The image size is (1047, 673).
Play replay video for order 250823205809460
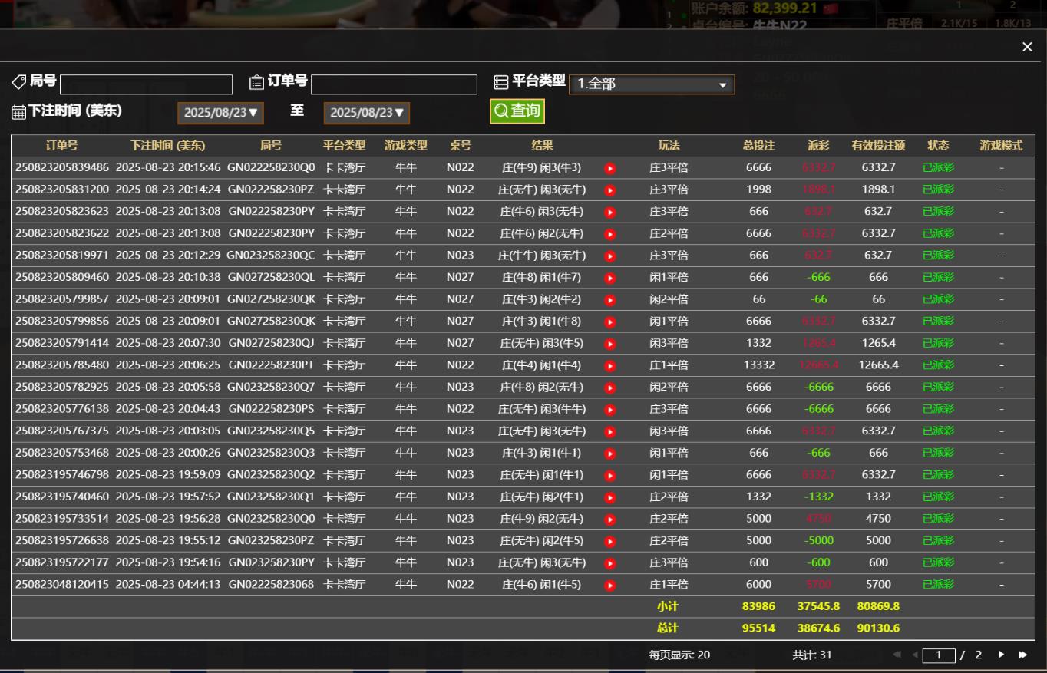(610, 278)
